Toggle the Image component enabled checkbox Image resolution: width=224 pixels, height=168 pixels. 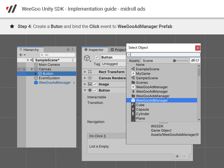point(95,84)
